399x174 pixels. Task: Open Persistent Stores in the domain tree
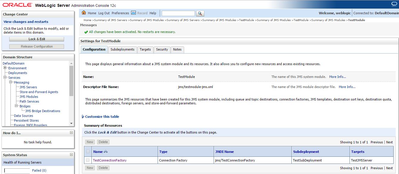[26, 120]
